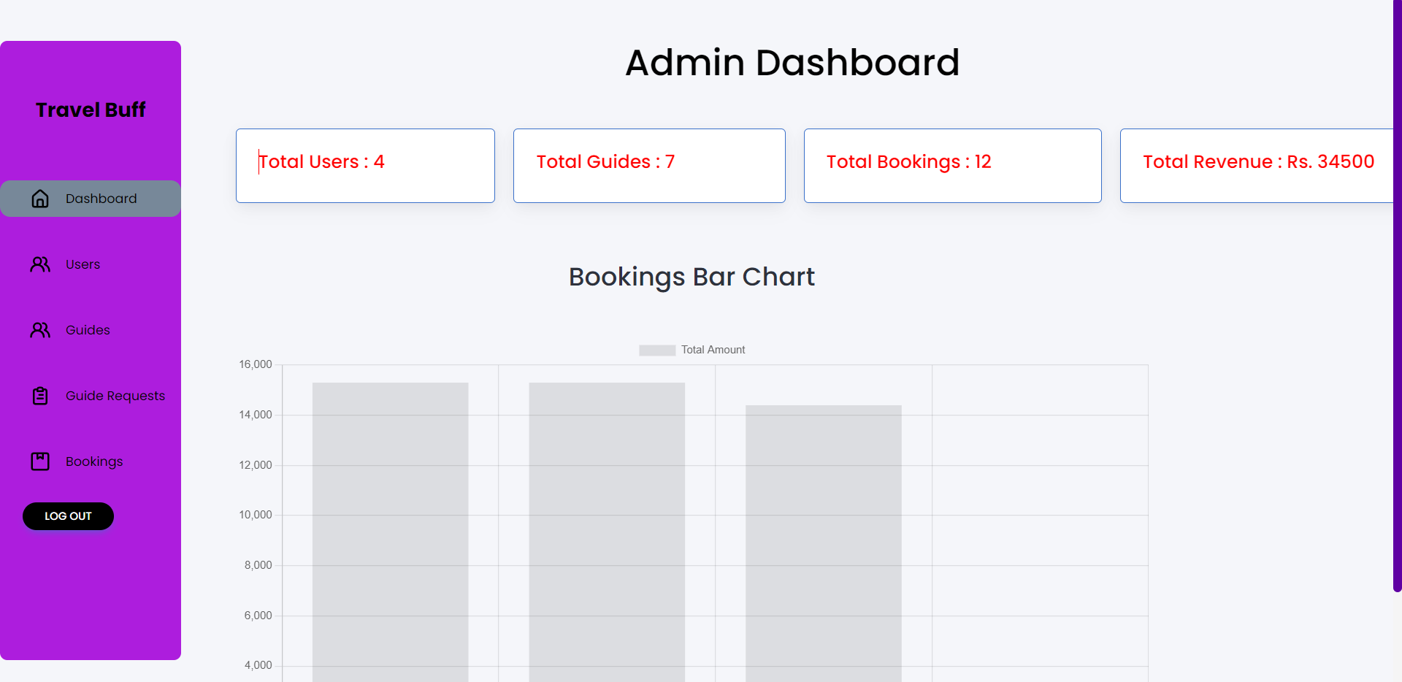The height and width of the screenshot is (682, 1402).
Task: Open the Users navigation entry
Action: (82, 264)
